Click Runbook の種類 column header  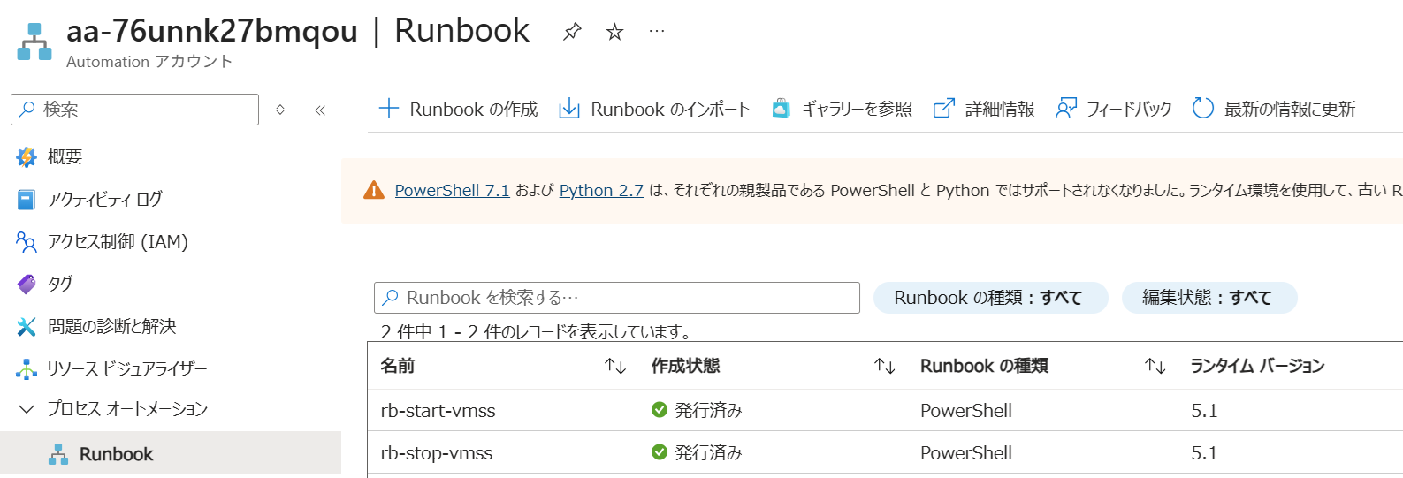pos(984,366)
